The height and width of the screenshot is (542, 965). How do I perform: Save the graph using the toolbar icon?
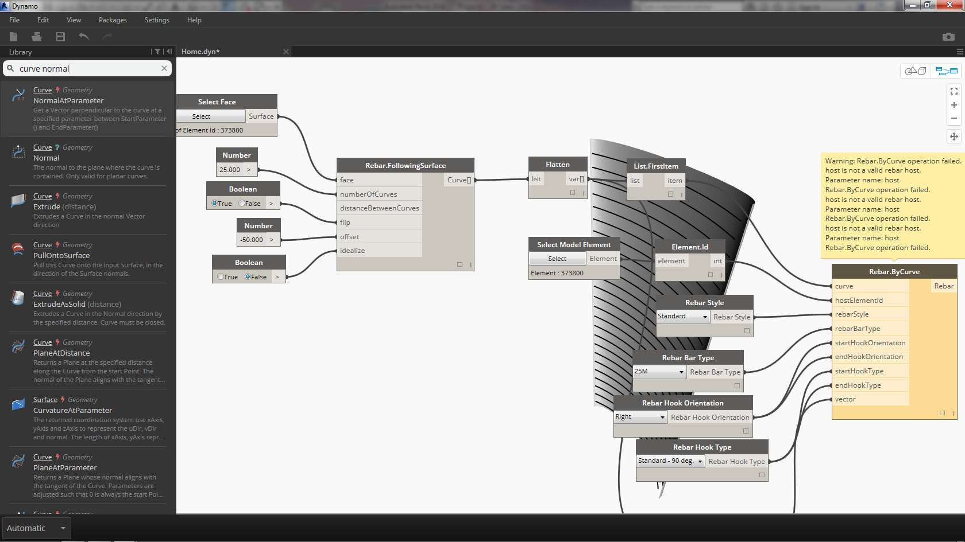tap(60, 37)
